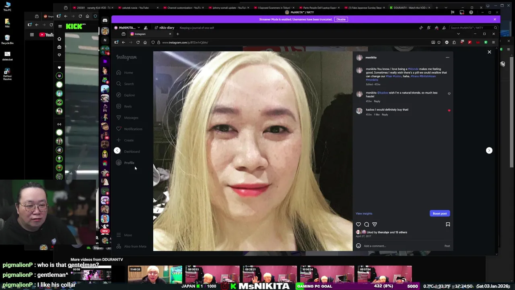This screenshot has height=290, width=515.
Task: Open the Recycle Bin desktop icon
Action: point(7,39)
